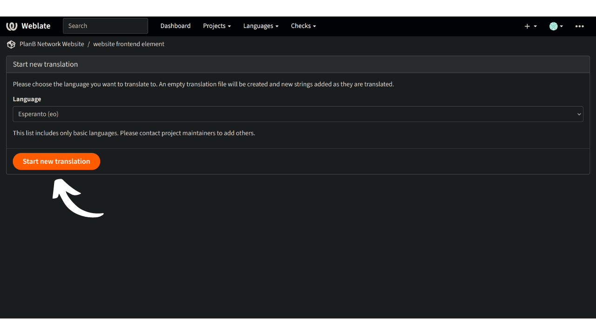The height and width of the screenshot is (335, 596).
Task: Focus the Search input field
Action: [x=105, y=26]
